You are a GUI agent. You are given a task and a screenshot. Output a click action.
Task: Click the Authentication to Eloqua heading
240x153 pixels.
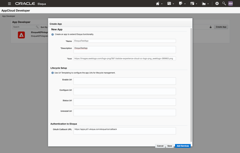point(64,124)
